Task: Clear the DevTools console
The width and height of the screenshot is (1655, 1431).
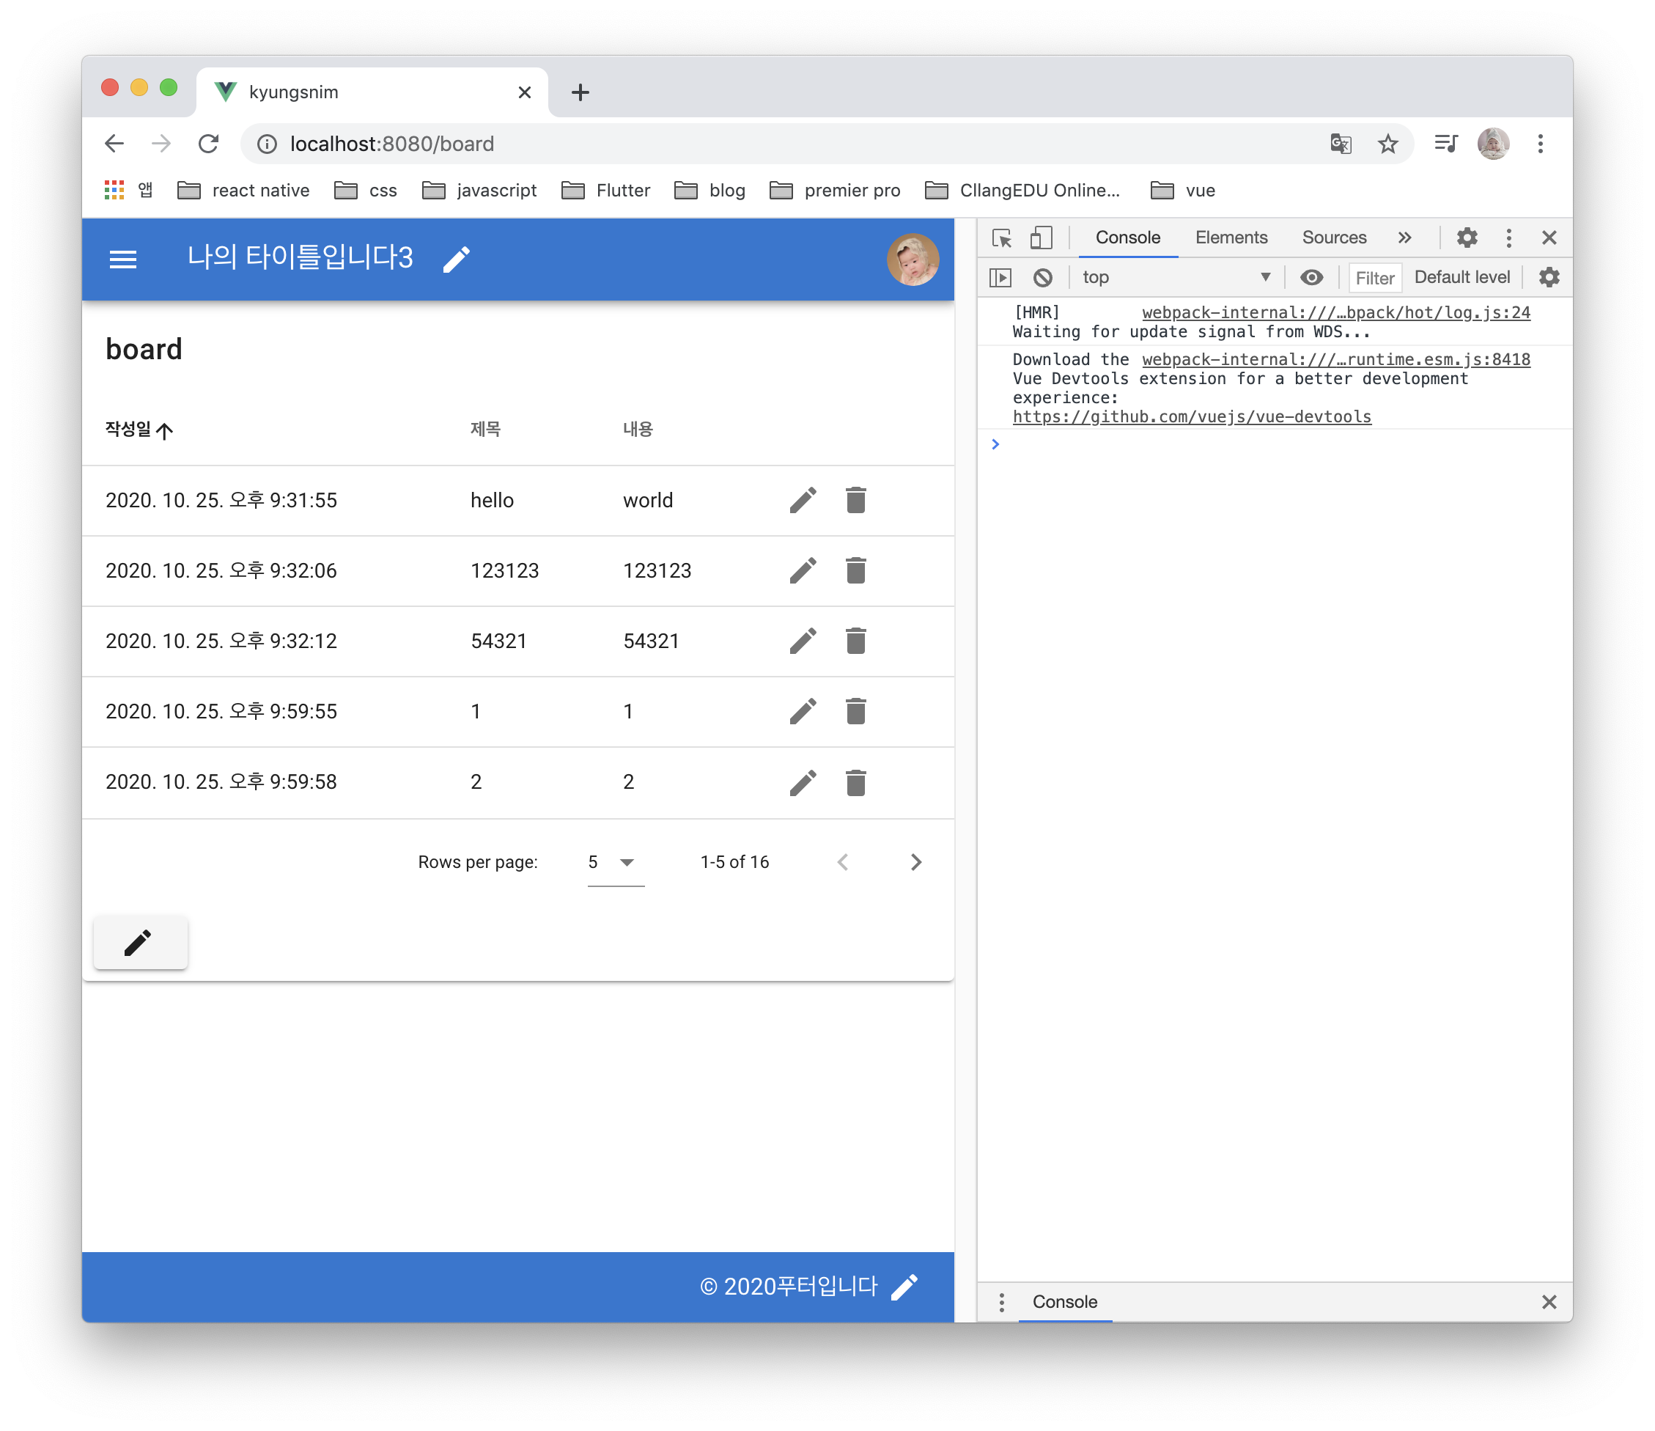Action: [x=1042, y=277]
